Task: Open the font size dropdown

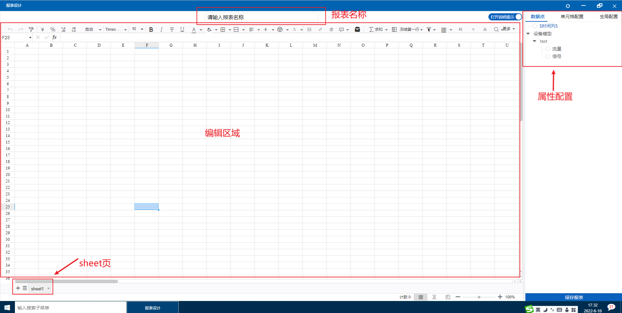Action: point(142,29)
